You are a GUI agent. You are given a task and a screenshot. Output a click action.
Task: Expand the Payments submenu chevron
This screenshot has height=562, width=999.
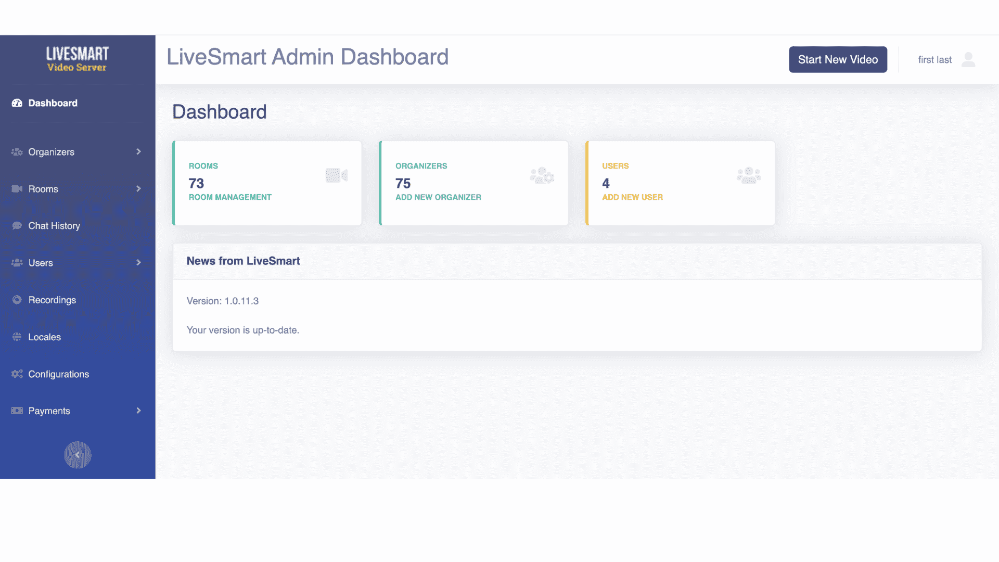pos(138,411)
